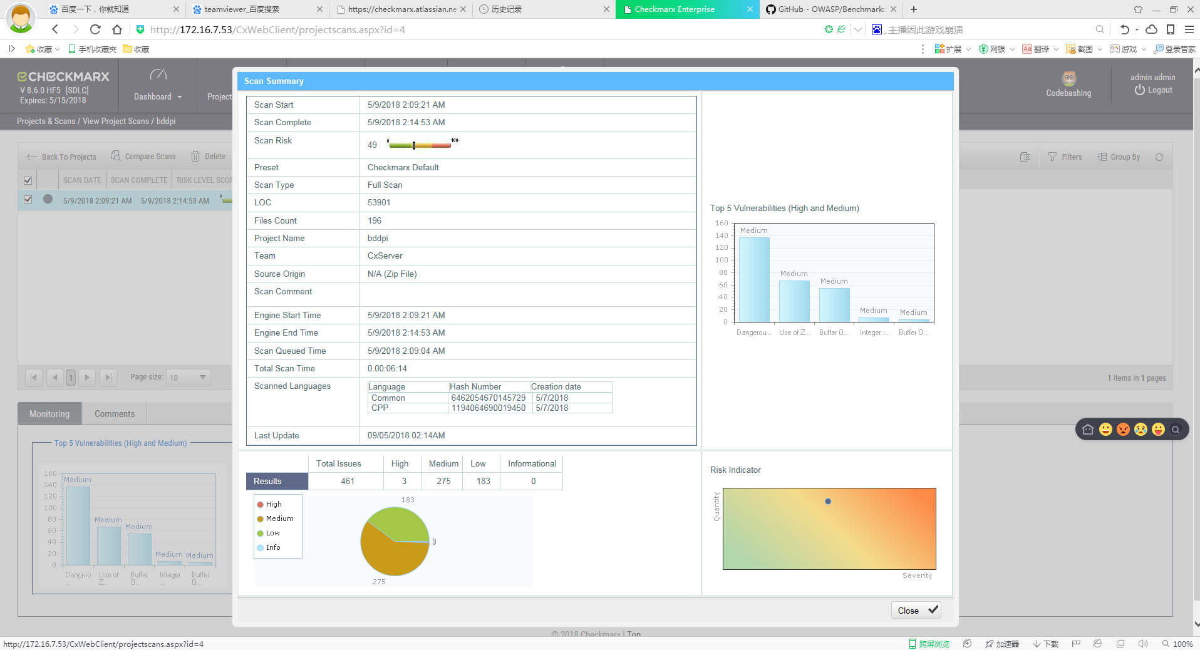The height and width of the screenshot is (650, 1200).
Task: Refresh the scans grid
Action: pyautogui.click(x=1159, y=157)
